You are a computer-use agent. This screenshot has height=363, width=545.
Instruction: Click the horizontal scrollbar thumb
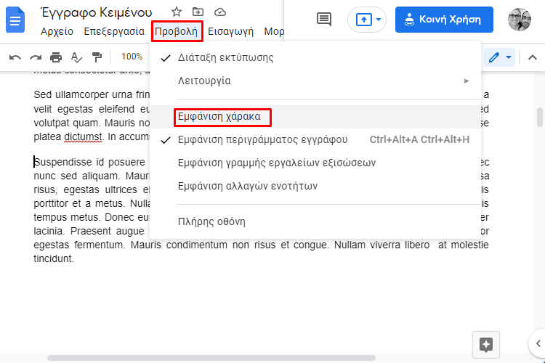pos(211,358)
